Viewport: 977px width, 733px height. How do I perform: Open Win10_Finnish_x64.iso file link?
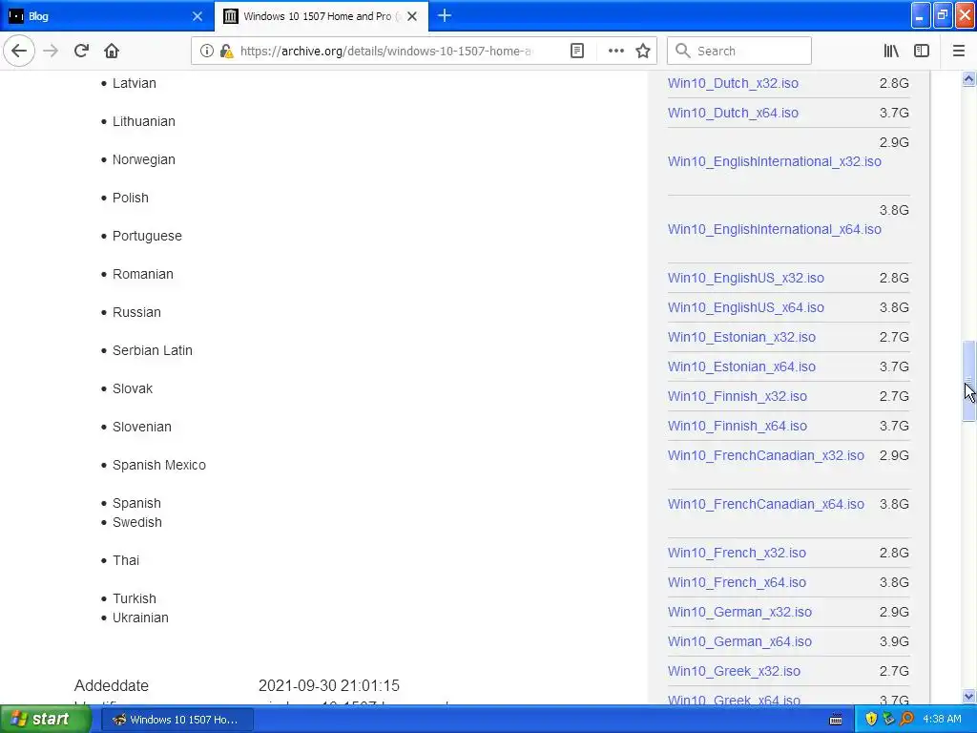[738, 426]
